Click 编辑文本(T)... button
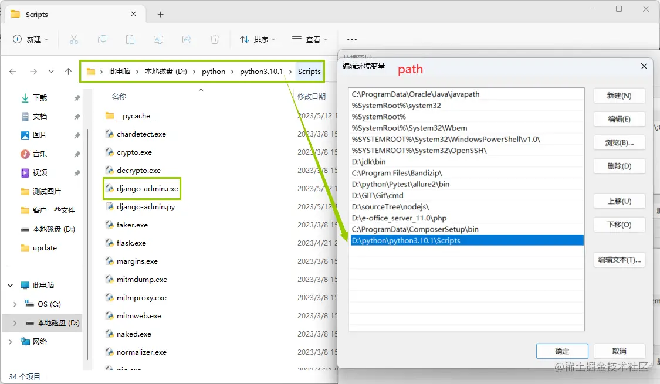The height and width of the screenshot is (384, 660). 619,260
